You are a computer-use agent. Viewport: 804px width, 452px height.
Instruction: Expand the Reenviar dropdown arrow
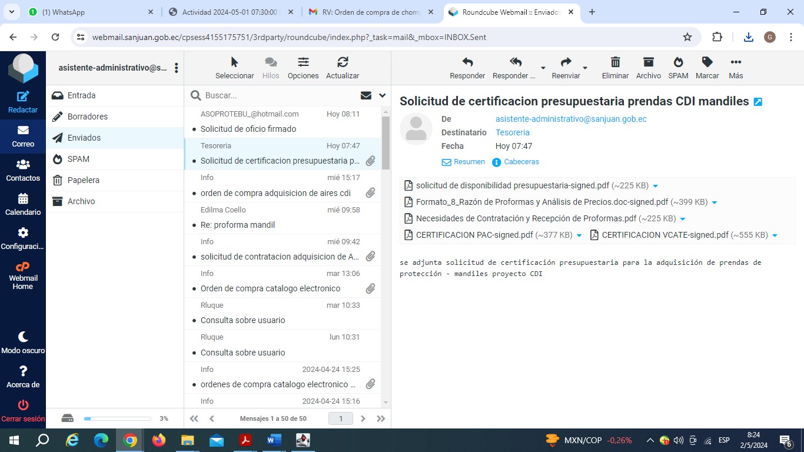[x=585, y=68]
